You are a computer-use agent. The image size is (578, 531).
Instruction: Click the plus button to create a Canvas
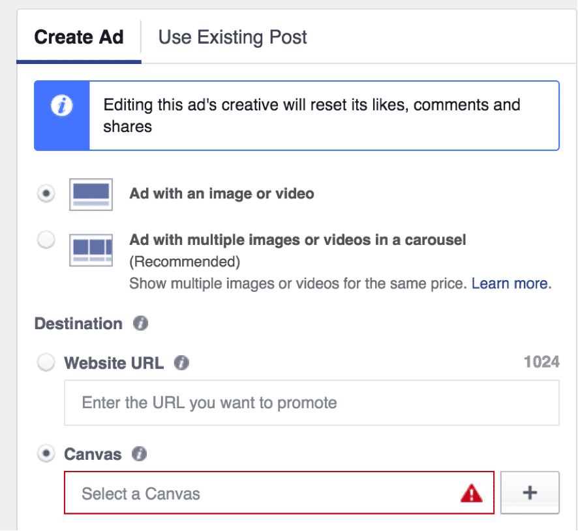pos(530,492)
